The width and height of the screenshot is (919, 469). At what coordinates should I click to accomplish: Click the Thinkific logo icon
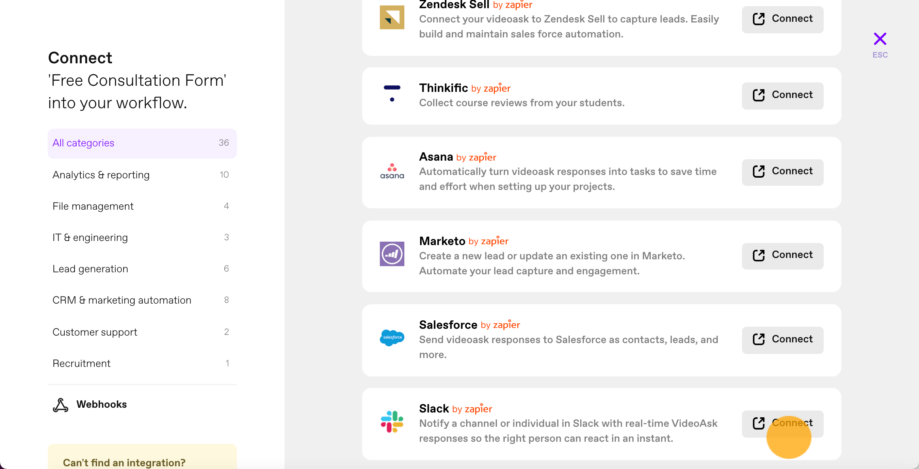(392, 94)
